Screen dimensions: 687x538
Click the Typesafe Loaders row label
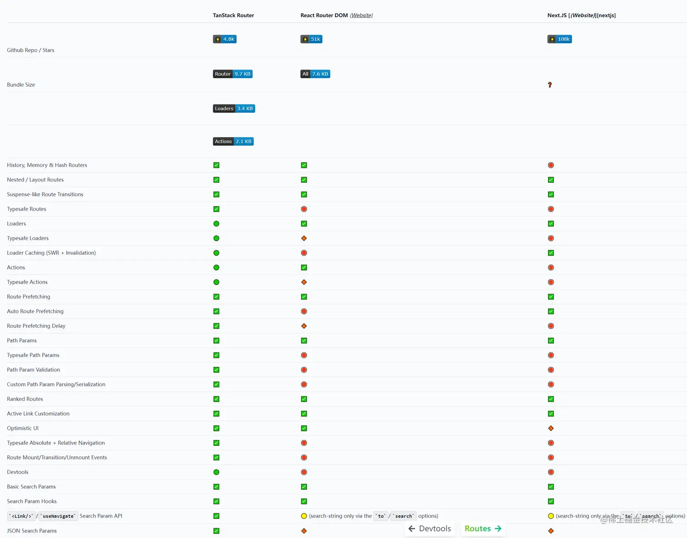(28, 238)
